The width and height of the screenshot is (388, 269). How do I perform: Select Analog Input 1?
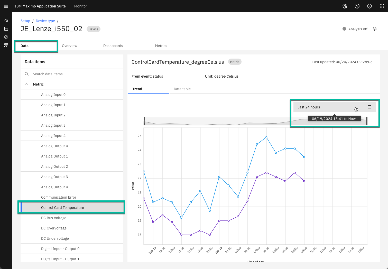point(72,105)
